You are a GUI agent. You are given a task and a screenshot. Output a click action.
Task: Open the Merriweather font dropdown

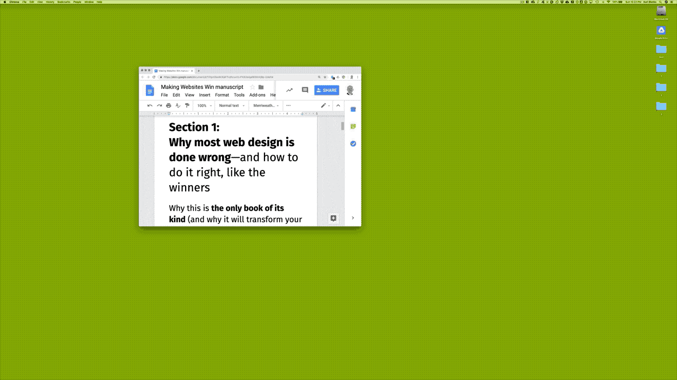(x=266, y=106)
